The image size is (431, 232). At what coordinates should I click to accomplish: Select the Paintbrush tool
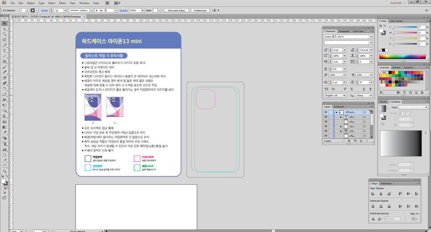[x=4, y=67]
